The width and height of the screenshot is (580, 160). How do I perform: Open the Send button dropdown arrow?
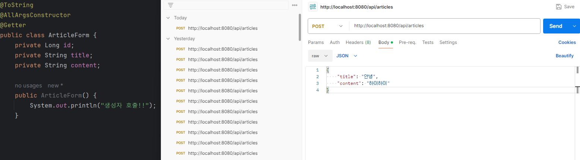[574, 26]
